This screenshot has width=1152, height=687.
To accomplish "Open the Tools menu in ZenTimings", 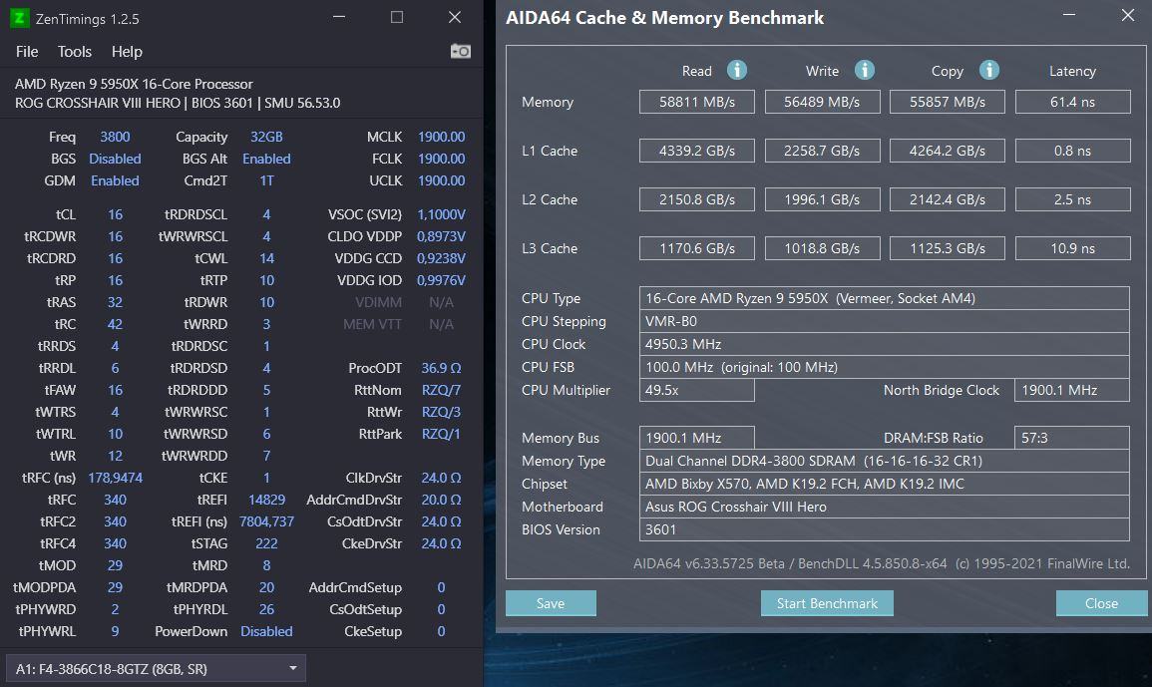I will 74,52.
